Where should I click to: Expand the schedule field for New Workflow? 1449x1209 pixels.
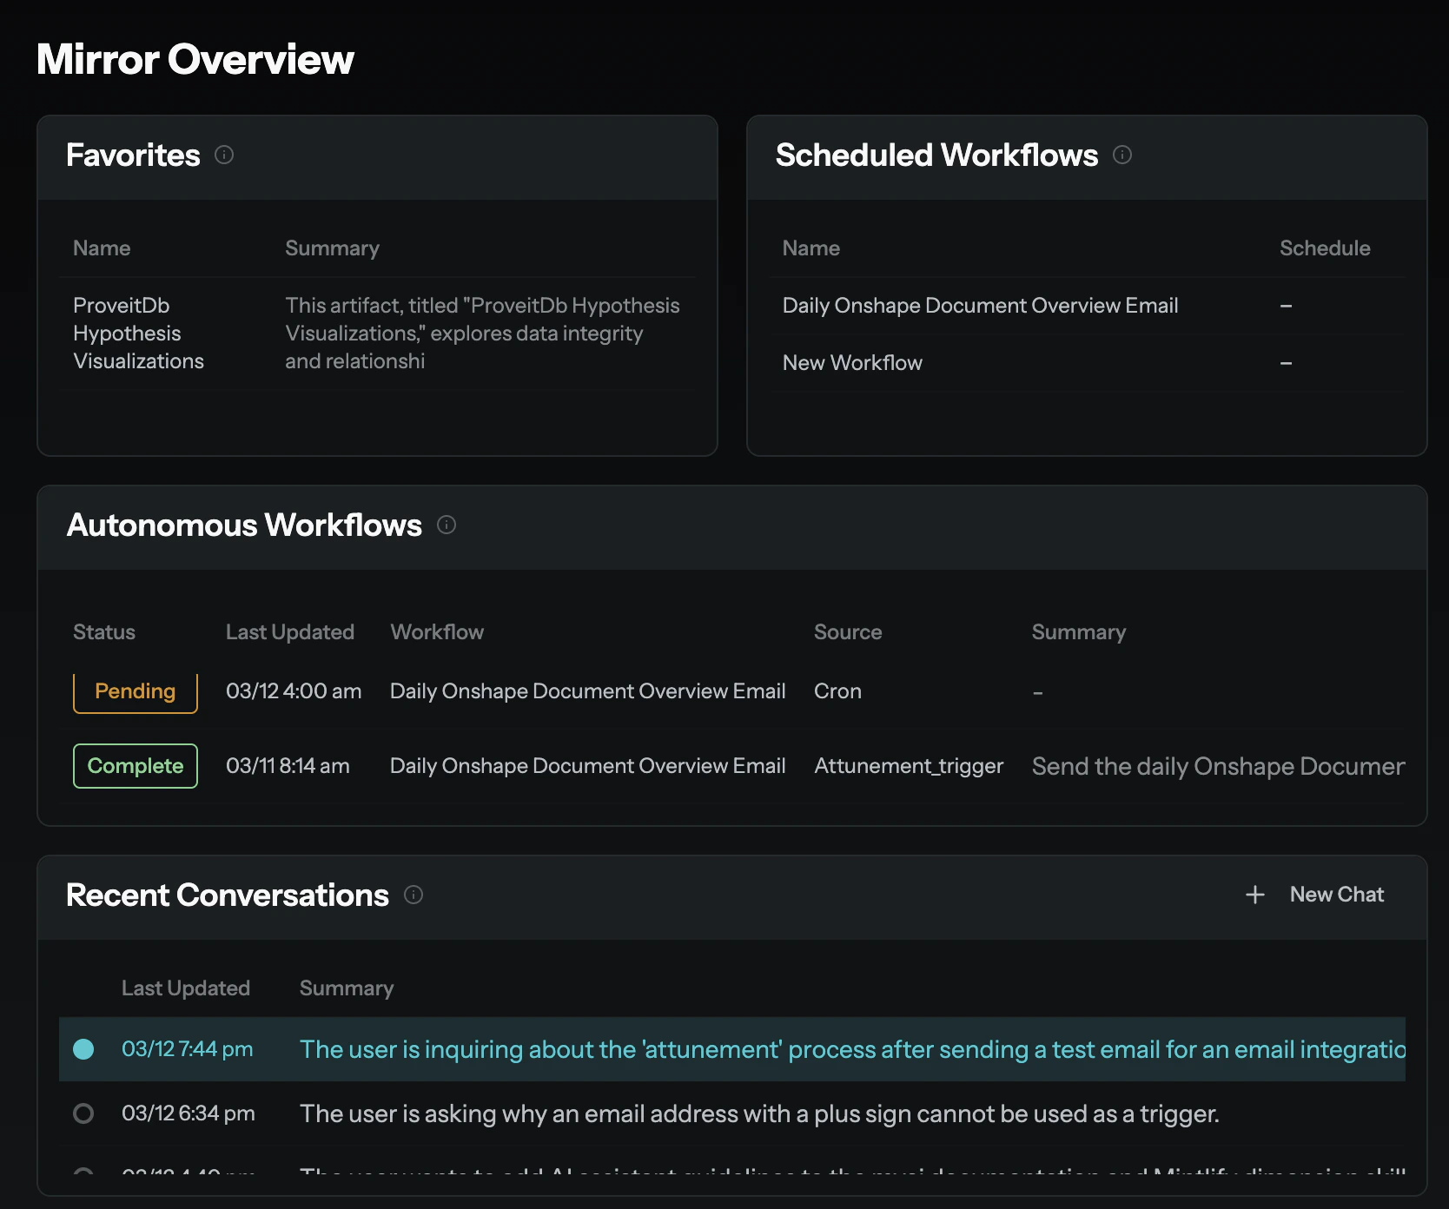[1286, 363]
